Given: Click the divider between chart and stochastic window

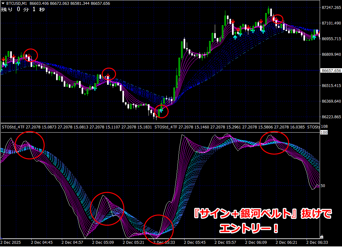Looking at the screenshot, I should [x=159, y=123].
